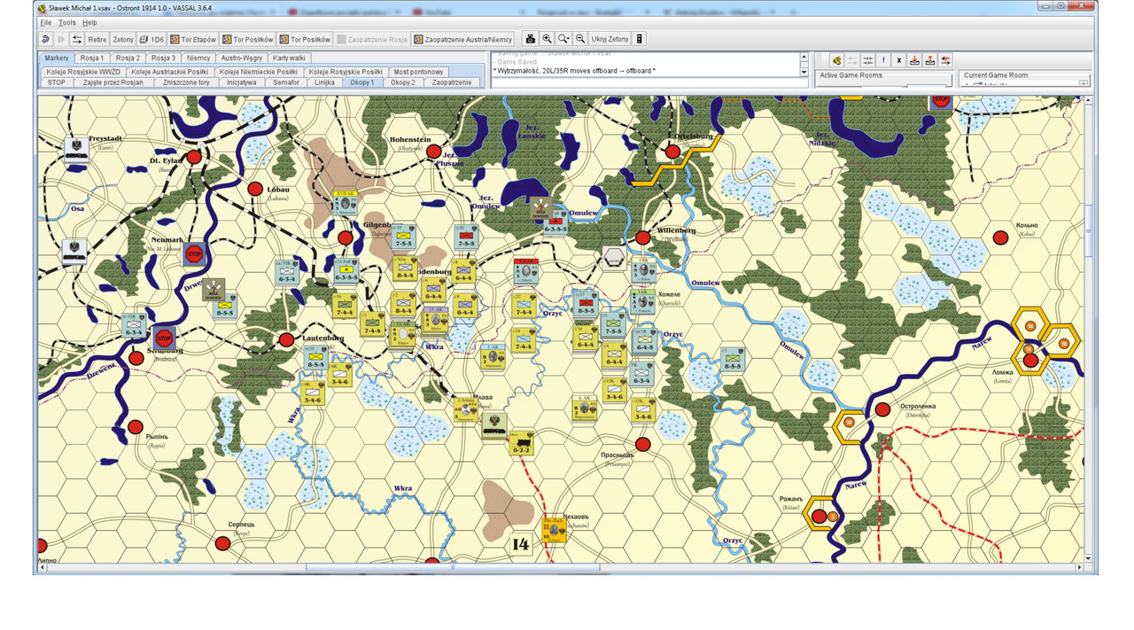The image size is (1134, 630).
Task: Click the map horizontal scrollbar right arrow
Action: [1078, 568]
